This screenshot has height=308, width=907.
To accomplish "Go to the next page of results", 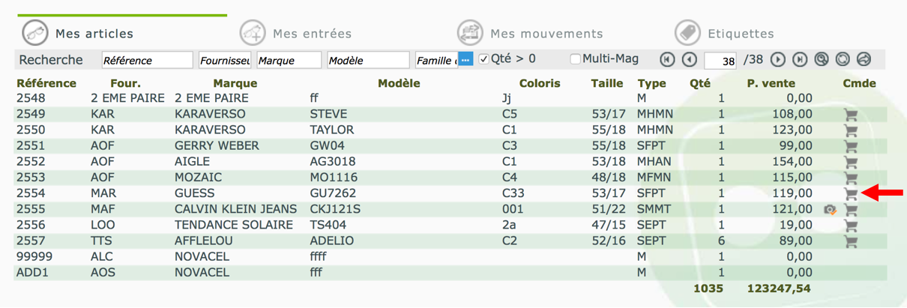I will pyautogui.click(x=778, y=59).
